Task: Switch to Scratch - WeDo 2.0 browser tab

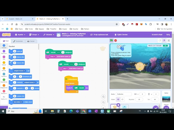Action: pyautogui.click(x=20, y=19)
